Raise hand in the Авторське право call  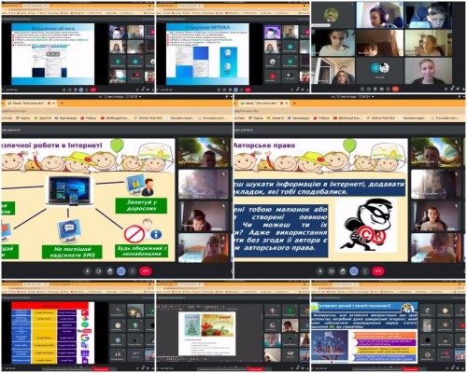tap(343, 271)
